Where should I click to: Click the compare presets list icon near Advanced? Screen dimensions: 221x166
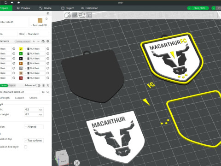(x=43, y=85)
